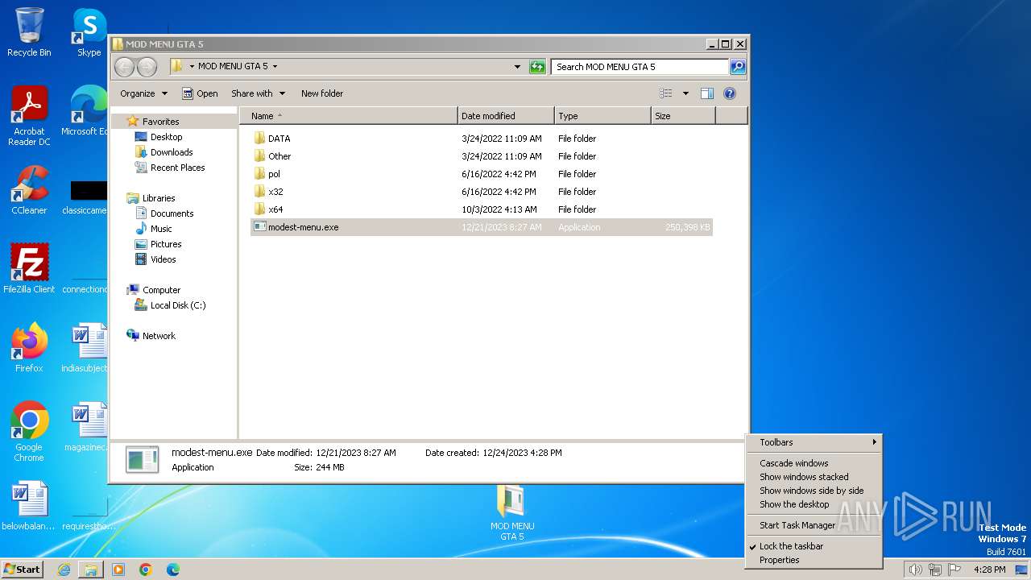
Task: Open Skype desktop icon
Action: point(89,32)
